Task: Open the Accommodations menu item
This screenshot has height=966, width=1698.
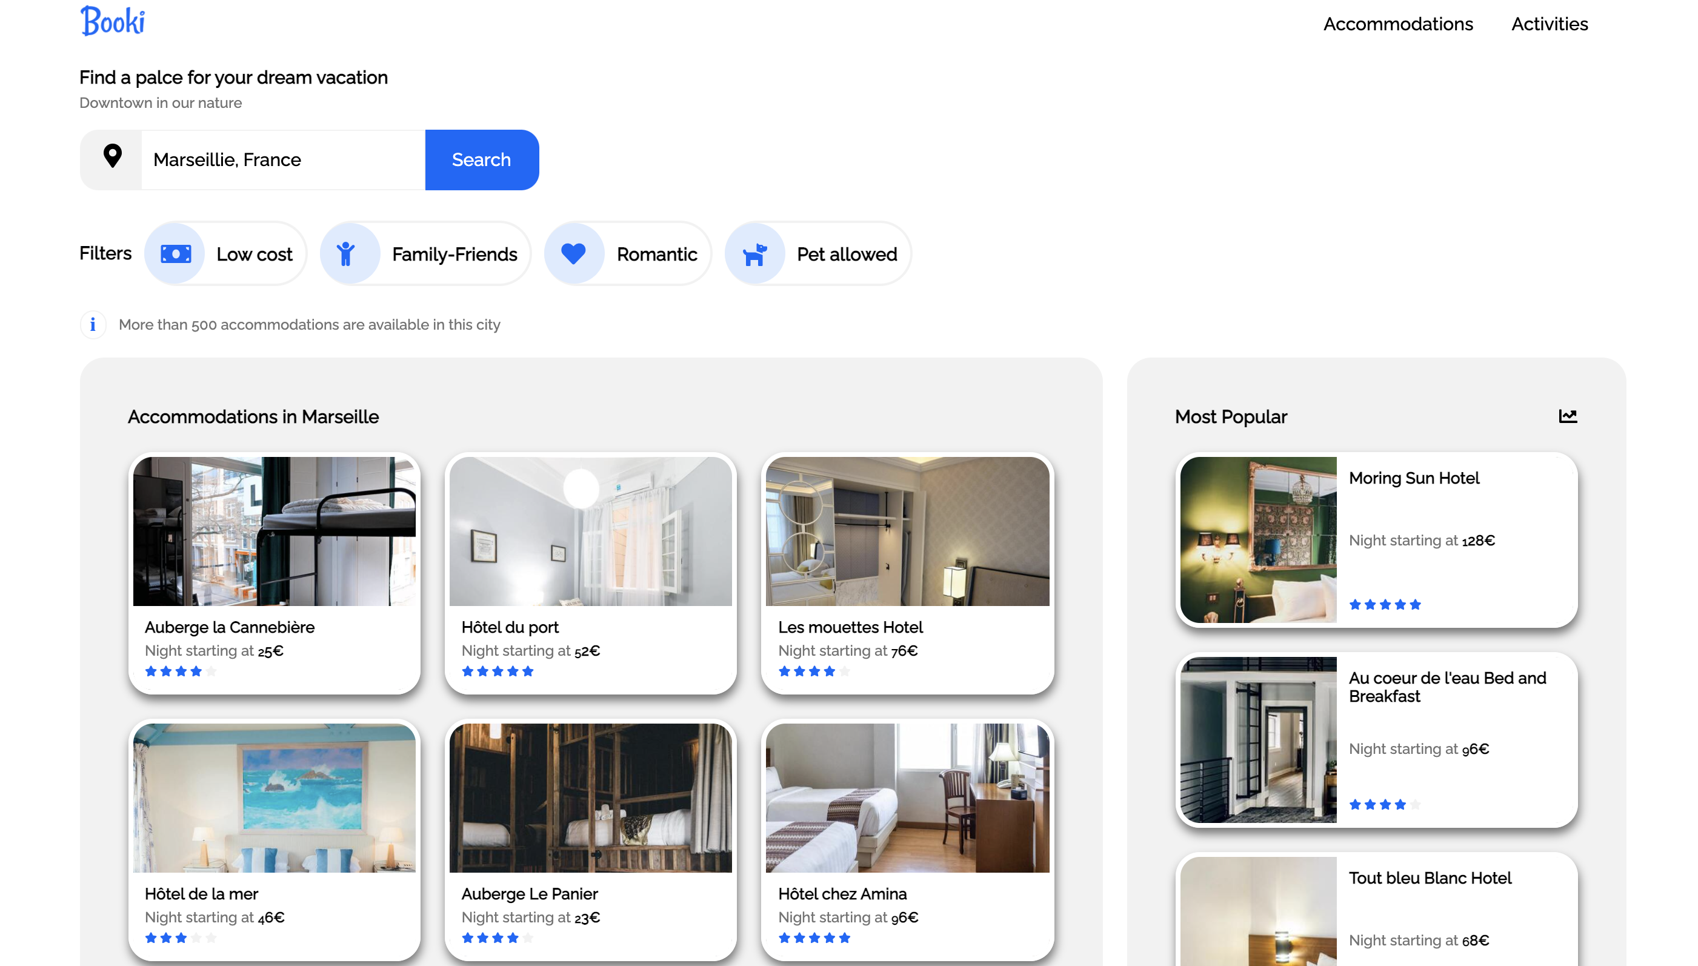Action: [x=1397, y=24]
